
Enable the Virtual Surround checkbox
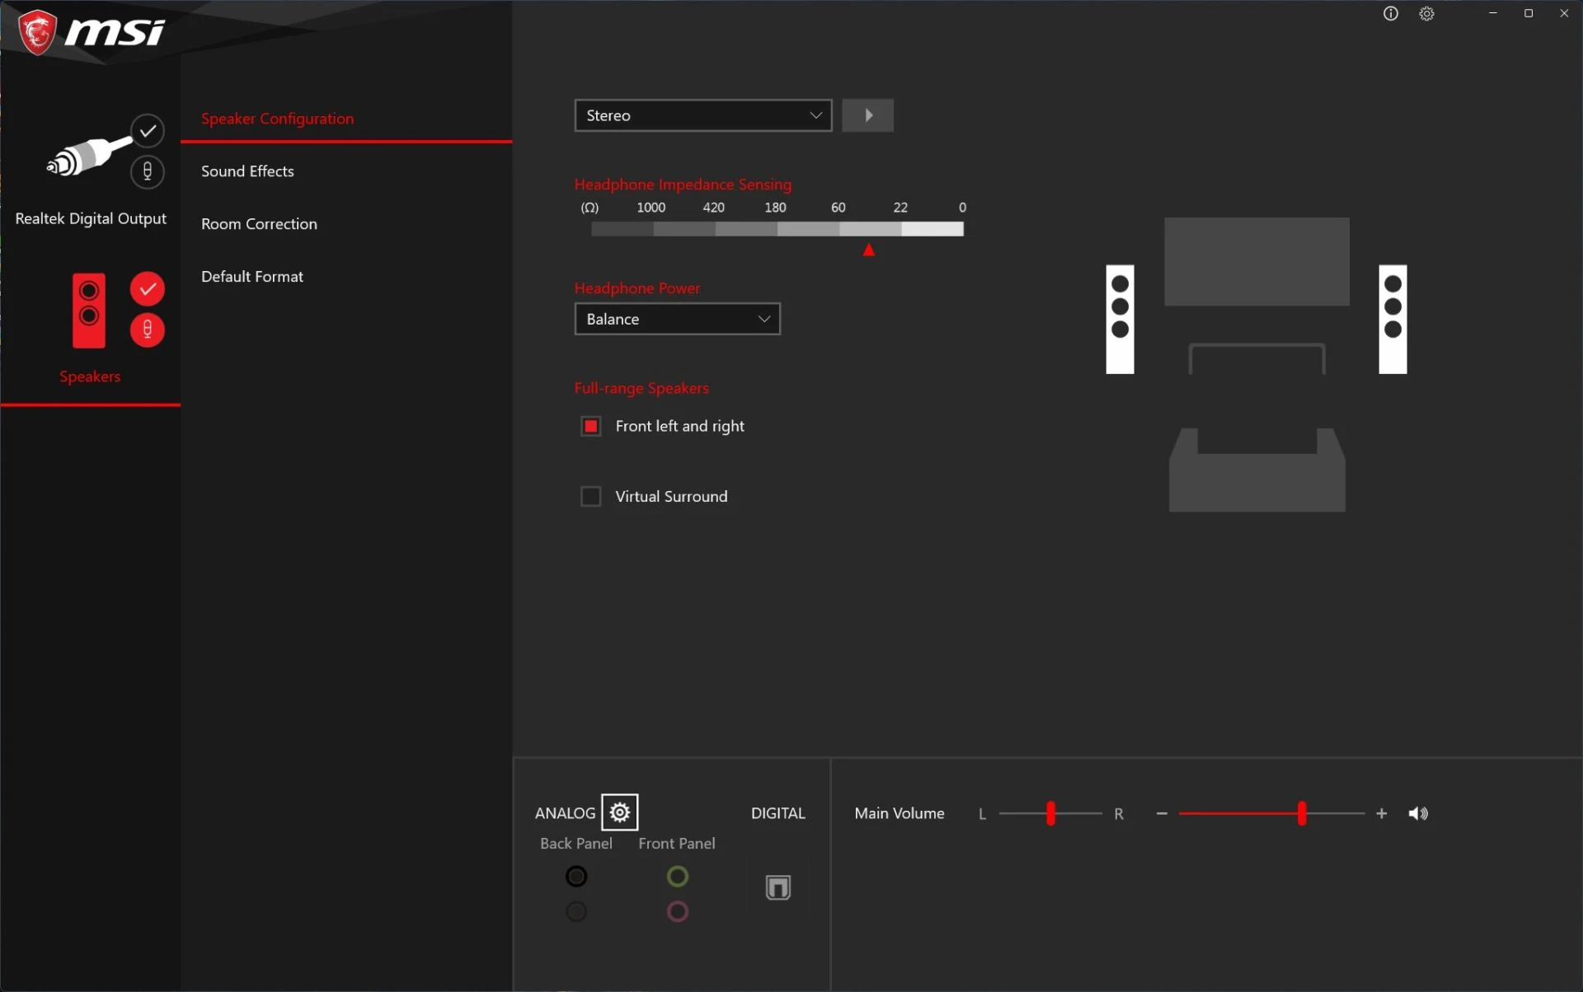tap(591, 497)
